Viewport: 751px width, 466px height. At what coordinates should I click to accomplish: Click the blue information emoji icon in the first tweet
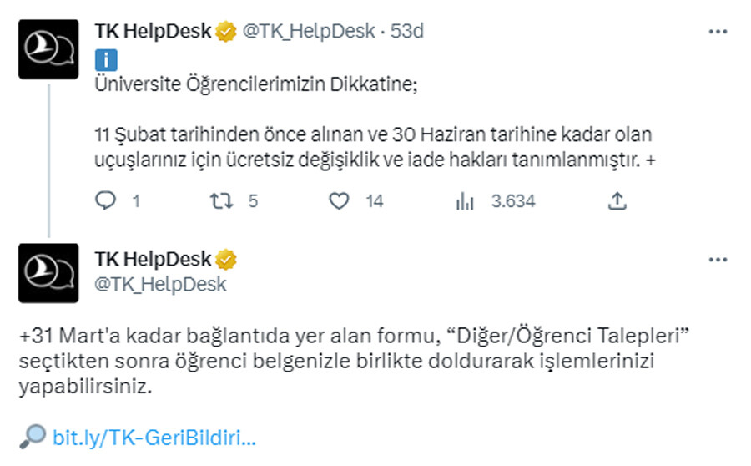click(x=106, y=59)
